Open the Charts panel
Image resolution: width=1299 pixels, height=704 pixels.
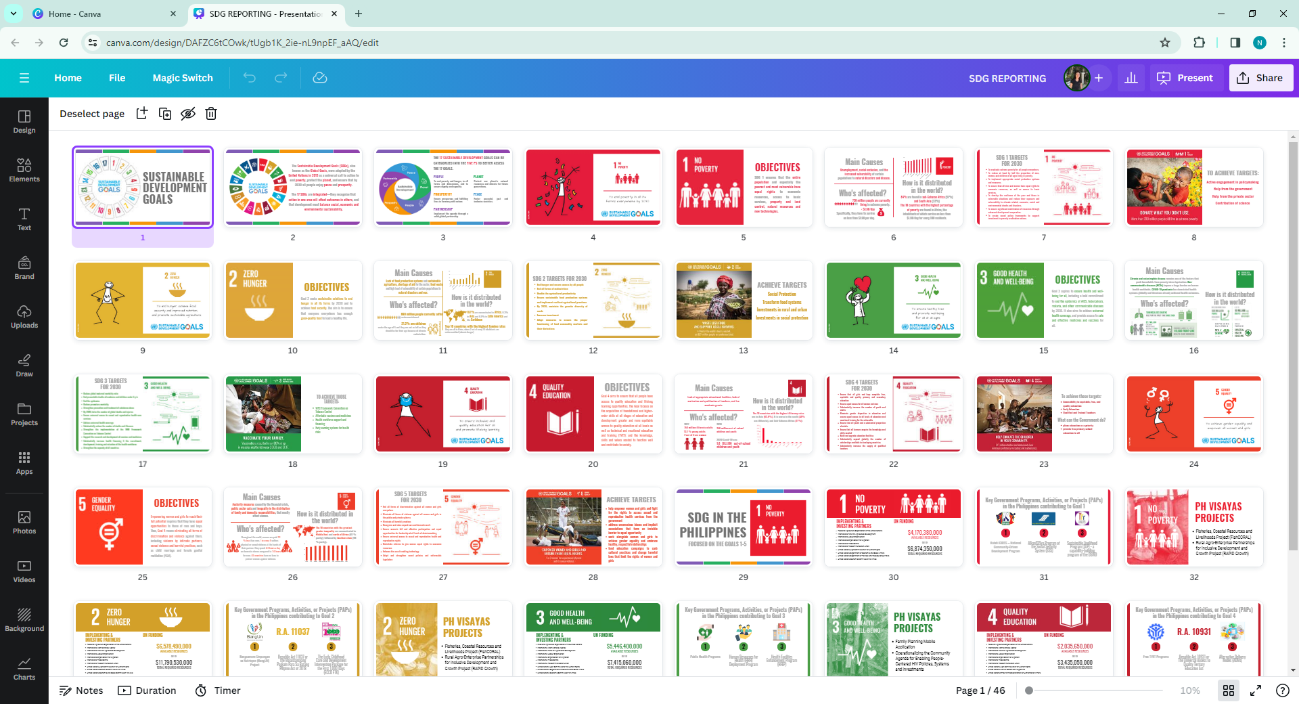pyautogui.click(x=24, y=669)
